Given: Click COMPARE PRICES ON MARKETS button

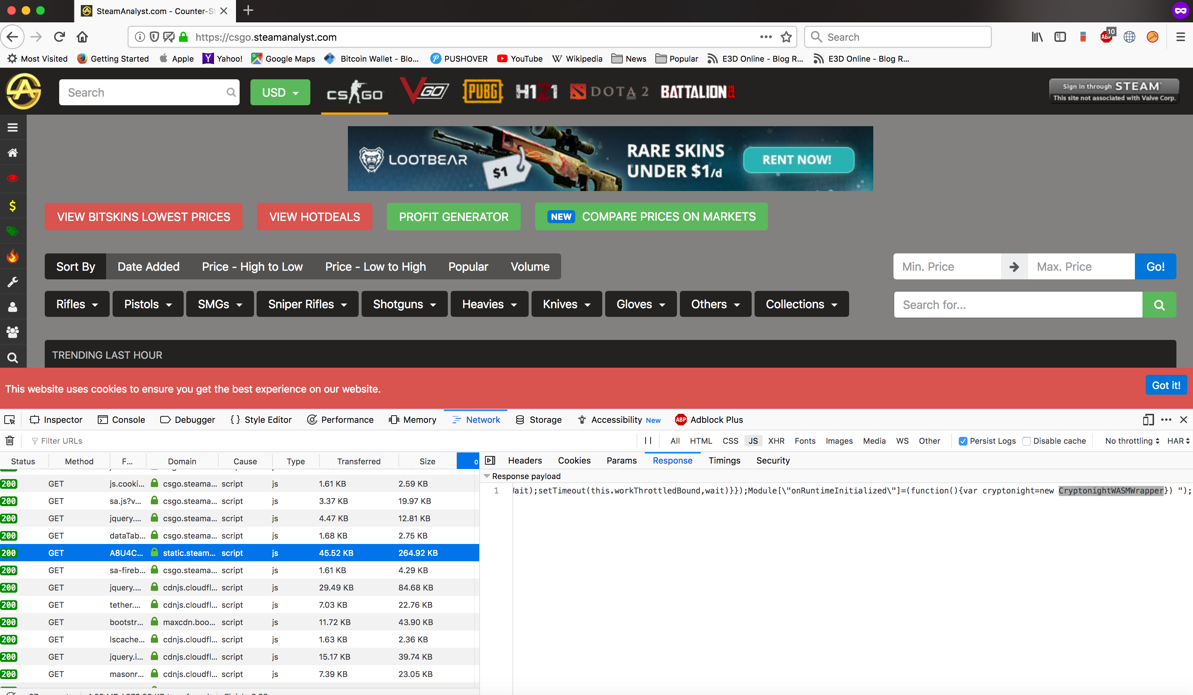Looking at the screenshot, I should 651,217.
